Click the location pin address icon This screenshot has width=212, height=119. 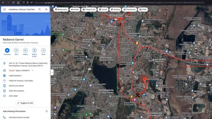(x=4, y=63)
